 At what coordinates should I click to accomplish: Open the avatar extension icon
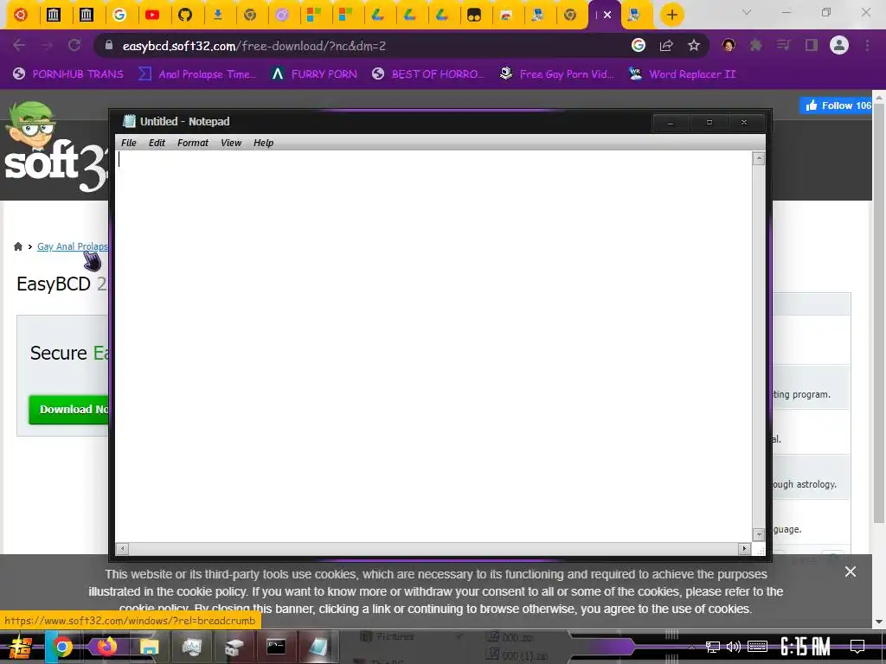coord(729,46)
